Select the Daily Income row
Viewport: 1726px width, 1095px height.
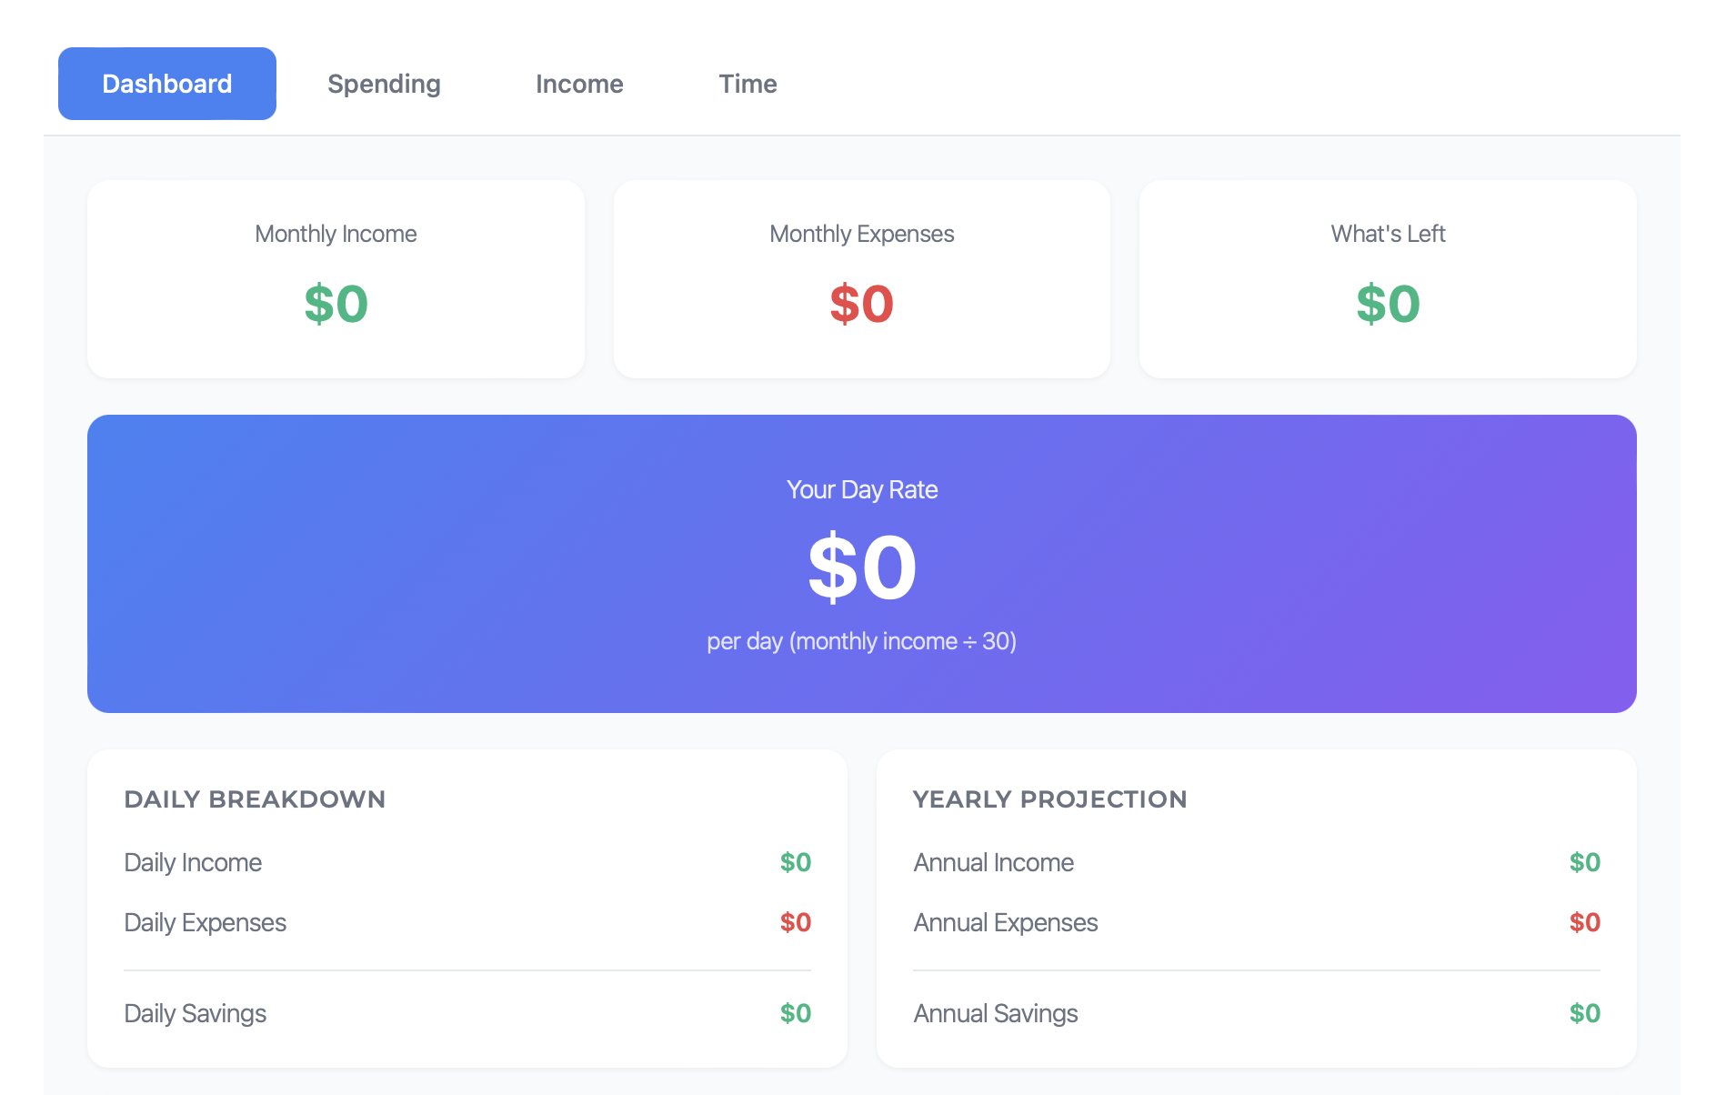click(x=193, y=862)
